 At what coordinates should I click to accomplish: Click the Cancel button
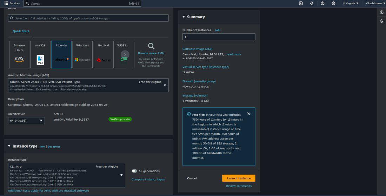coord(192,178)
